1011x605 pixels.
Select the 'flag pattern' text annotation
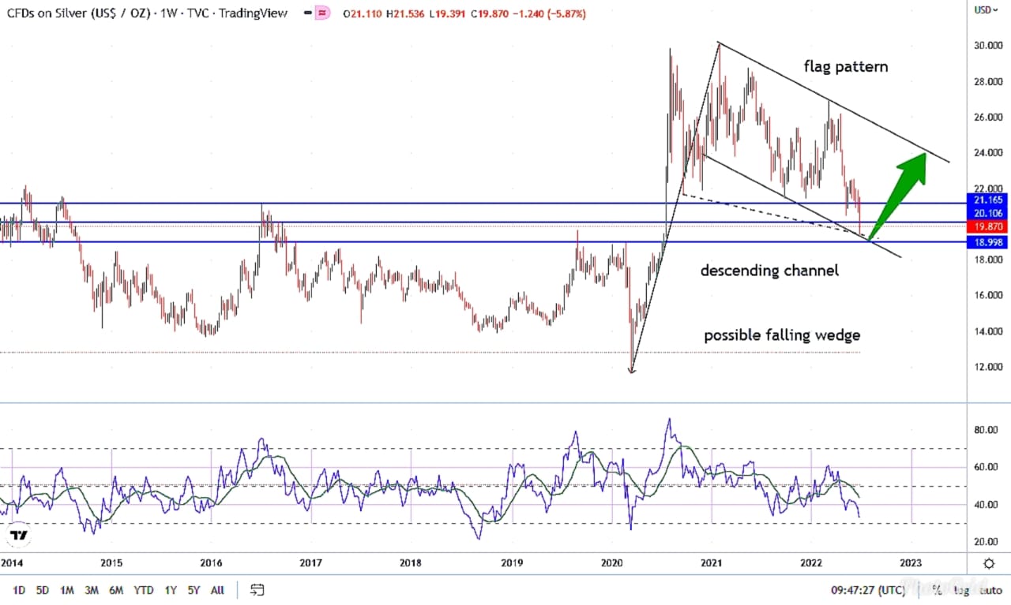point(846,66)
